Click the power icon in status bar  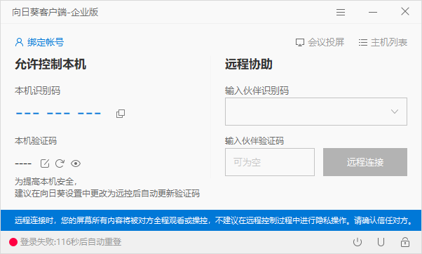click(358, 242)
